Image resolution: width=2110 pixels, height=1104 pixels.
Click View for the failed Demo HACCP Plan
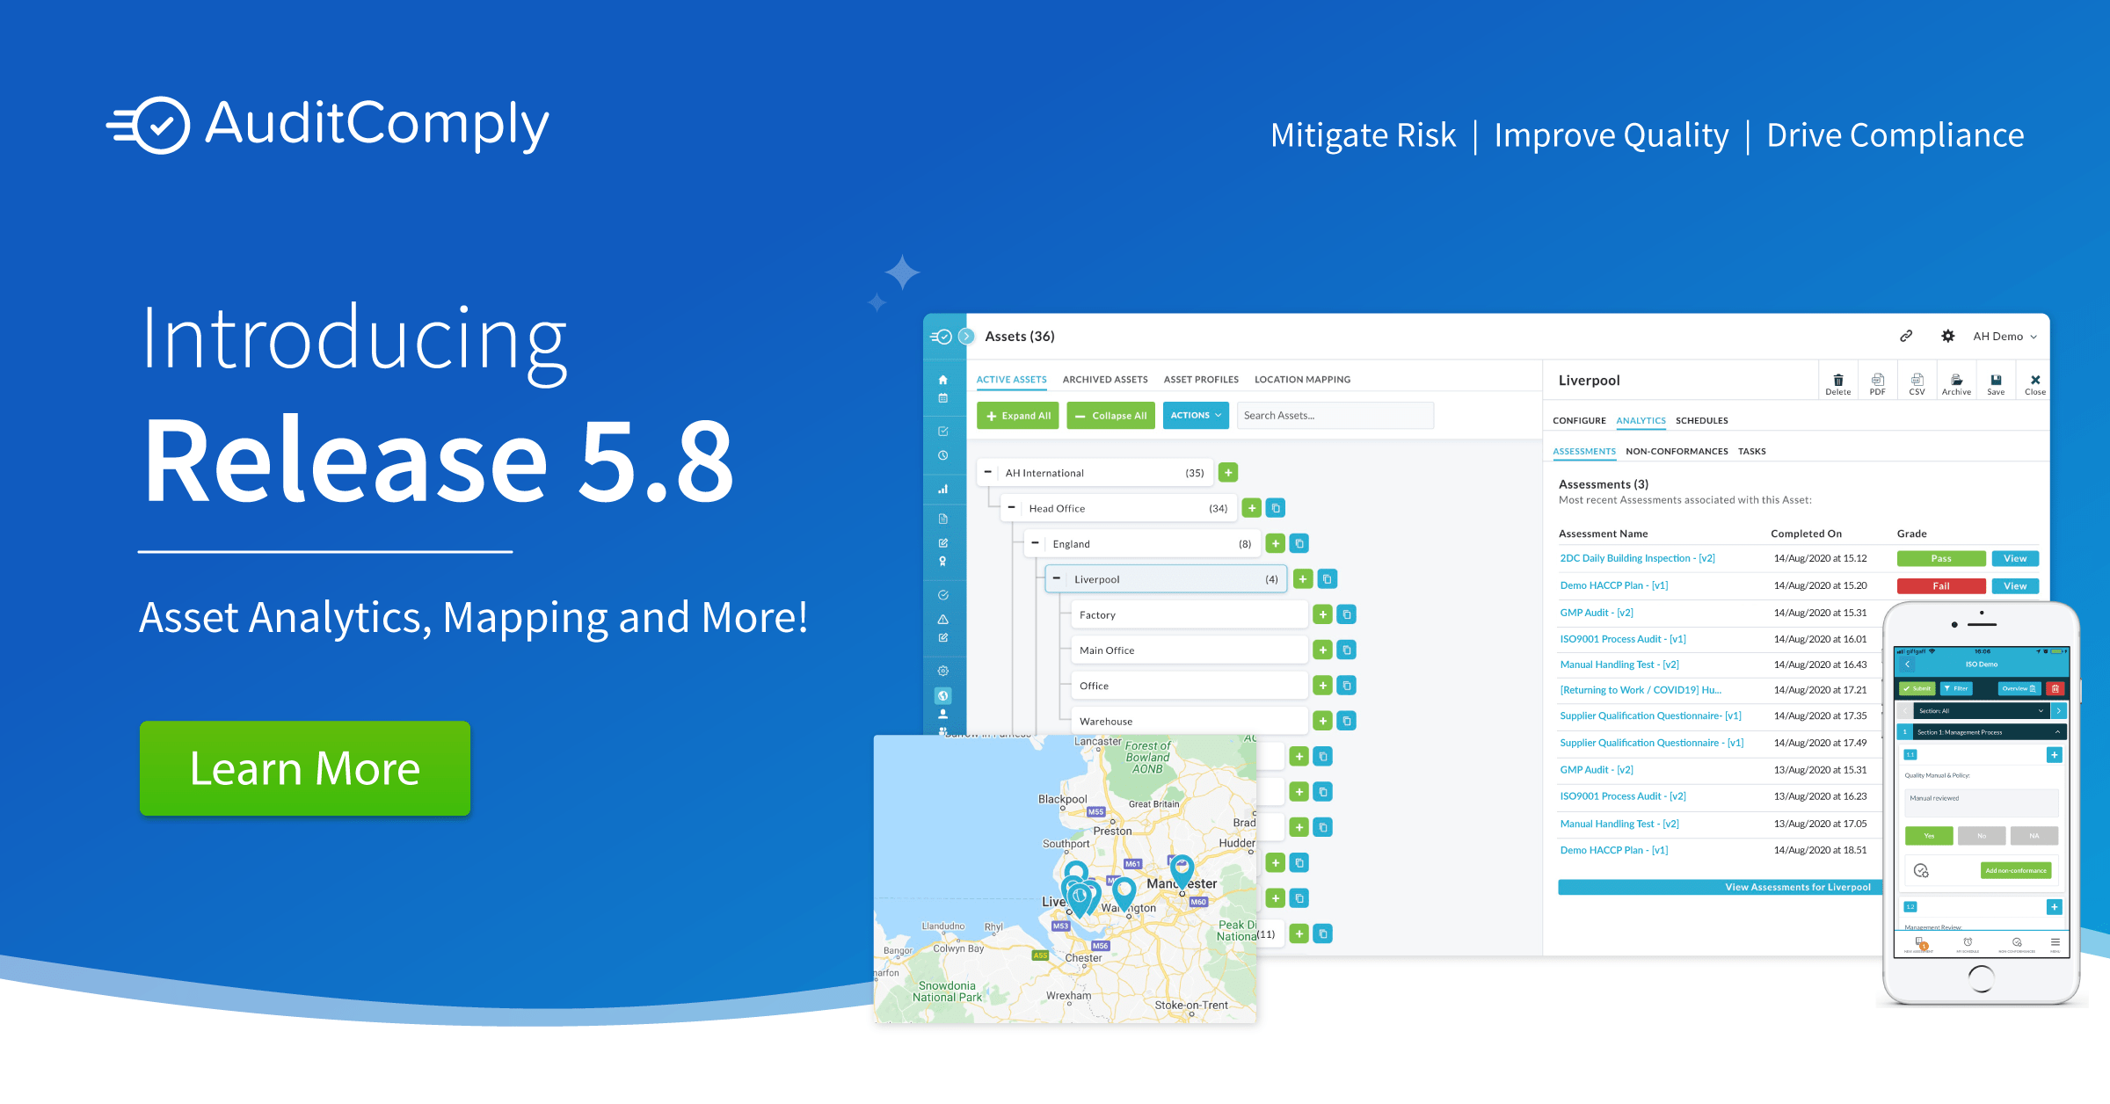click(2015, 586)
